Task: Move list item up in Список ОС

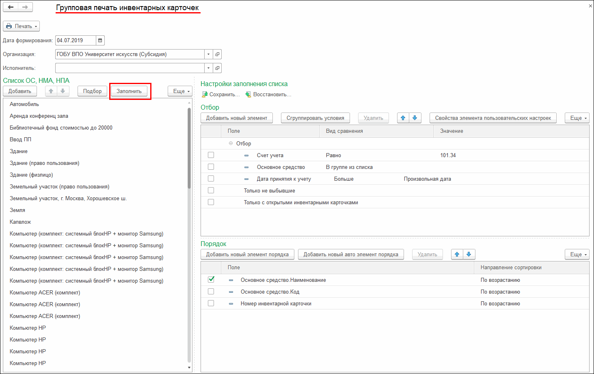Action: [51, 91]
